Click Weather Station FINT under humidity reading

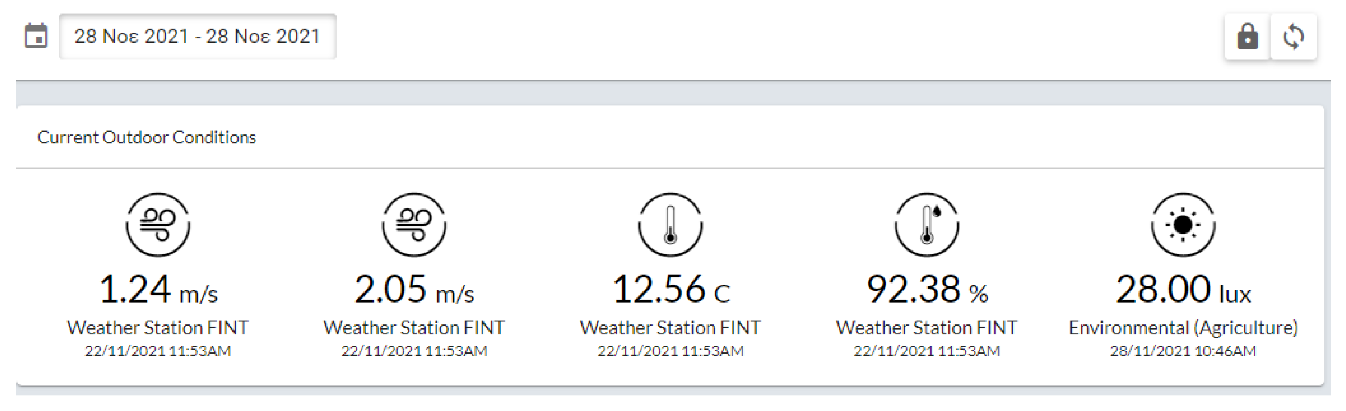[927, 328]
